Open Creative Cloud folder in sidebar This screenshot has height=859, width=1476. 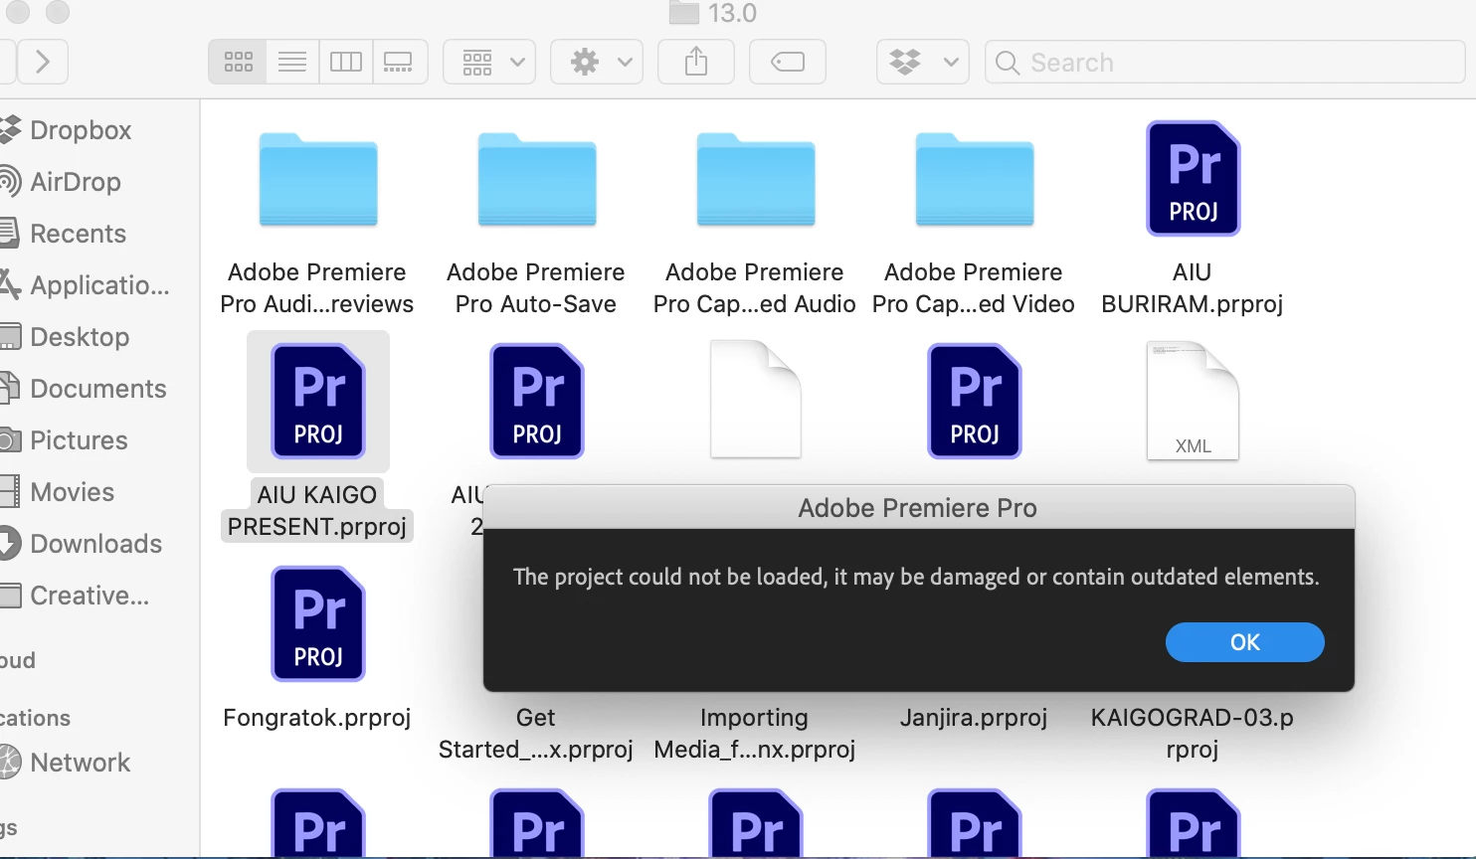click(x=90, y=596)
